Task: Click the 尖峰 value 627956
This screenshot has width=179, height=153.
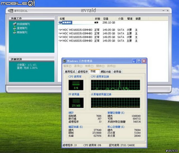Action: pyautogui.click(x=98, y=136)
